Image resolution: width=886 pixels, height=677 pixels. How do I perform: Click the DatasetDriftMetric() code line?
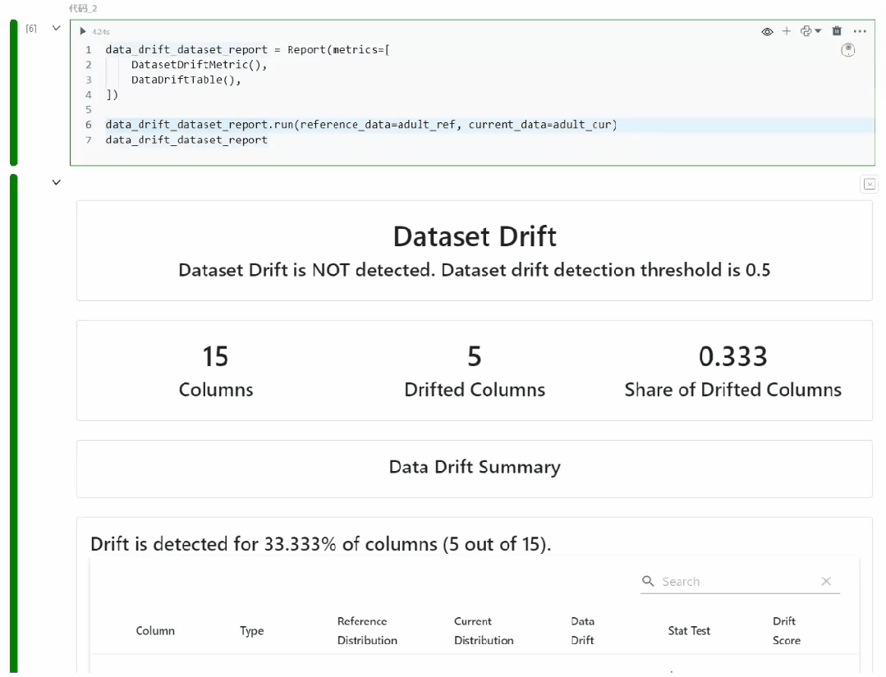(199, 65)
